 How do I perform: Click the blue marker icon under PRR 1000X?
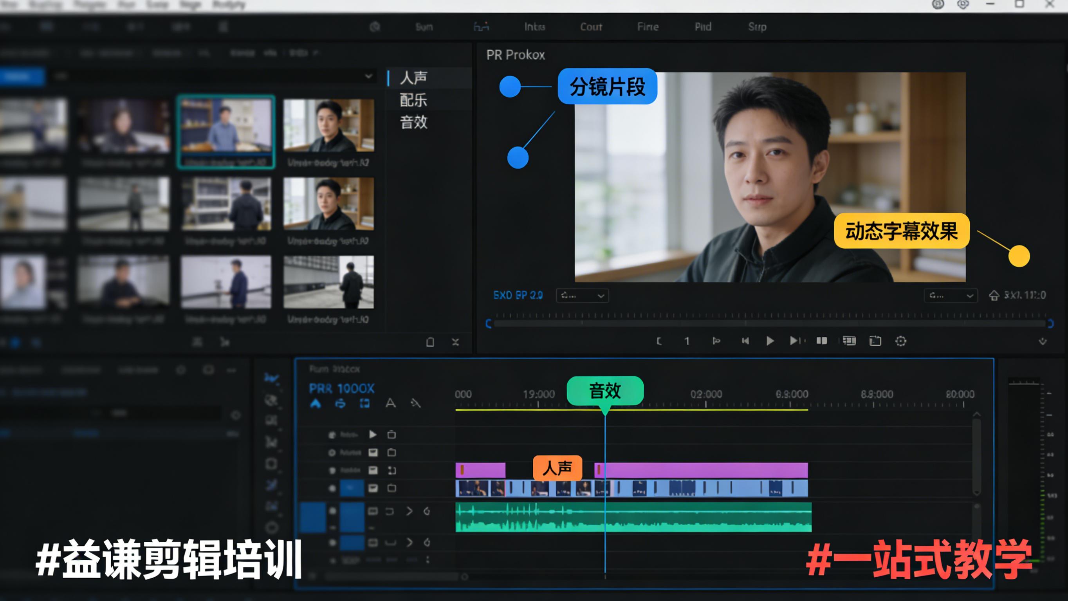316,404
